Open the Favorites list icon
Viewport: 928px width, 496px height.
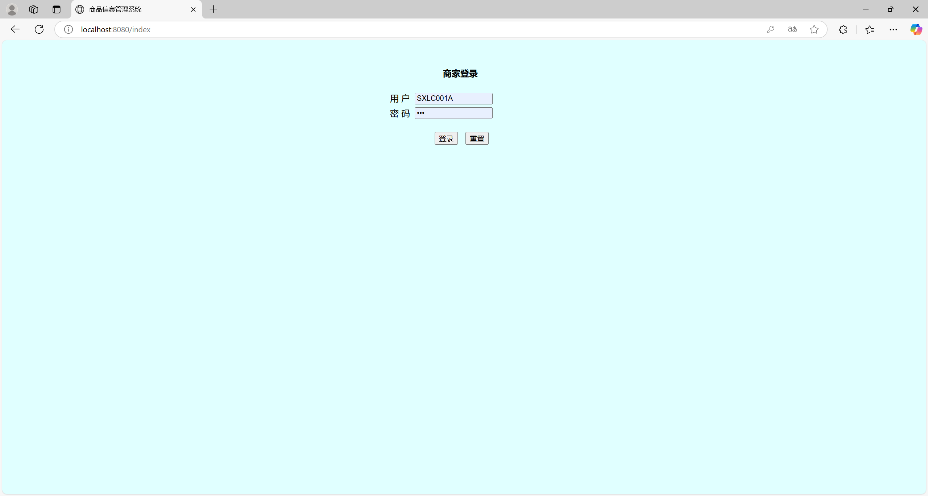870,29
